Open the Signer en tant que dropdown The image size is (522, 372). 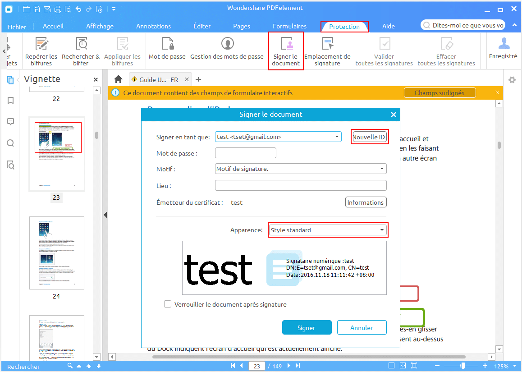(278, 137)
